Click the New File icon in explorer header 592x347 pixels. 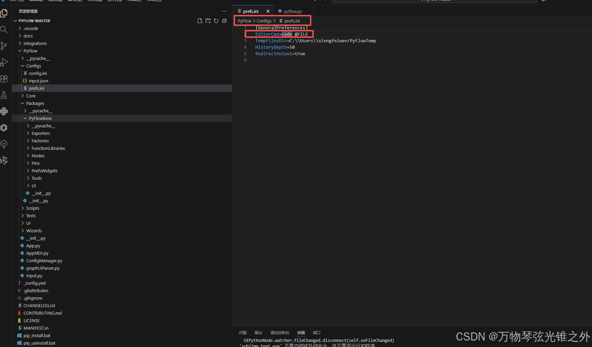click(200, 21)
